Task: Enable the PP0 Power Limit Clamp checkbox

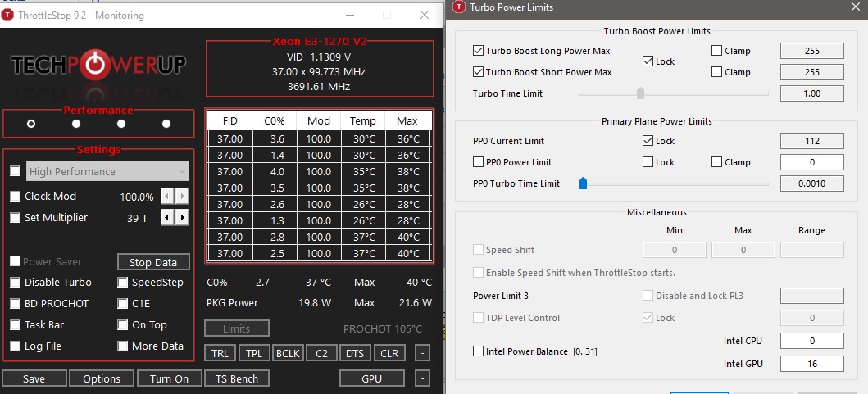Action: (716, 162)
